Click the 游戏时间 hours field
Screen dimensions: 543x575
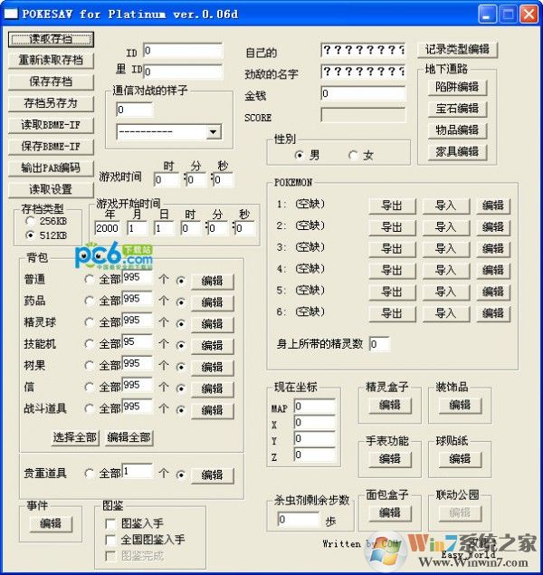pos(167,179)
